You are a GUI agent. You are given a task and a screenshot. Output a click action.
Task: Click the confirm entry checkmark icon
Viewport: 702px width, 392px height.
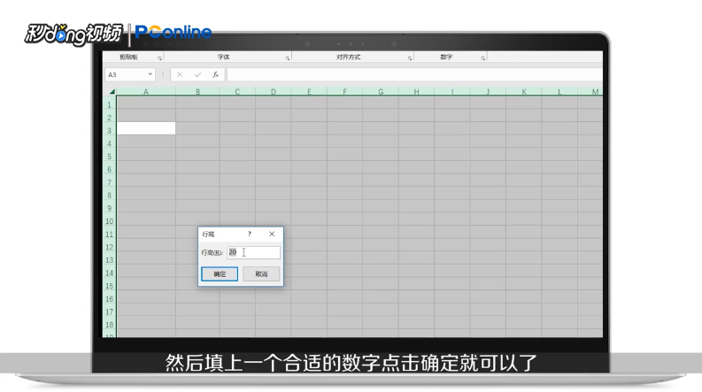(197, 74)
